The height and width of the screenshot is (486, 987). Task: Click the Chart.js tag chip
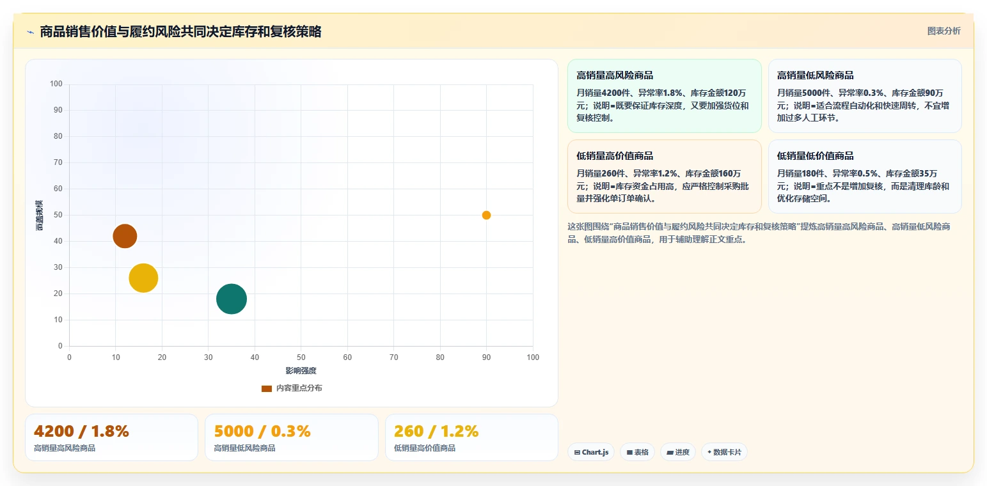coord(591,452)
